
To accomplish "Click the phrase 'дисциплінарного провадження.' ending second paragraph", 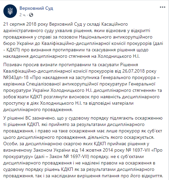I will click(x=38, y=110).
